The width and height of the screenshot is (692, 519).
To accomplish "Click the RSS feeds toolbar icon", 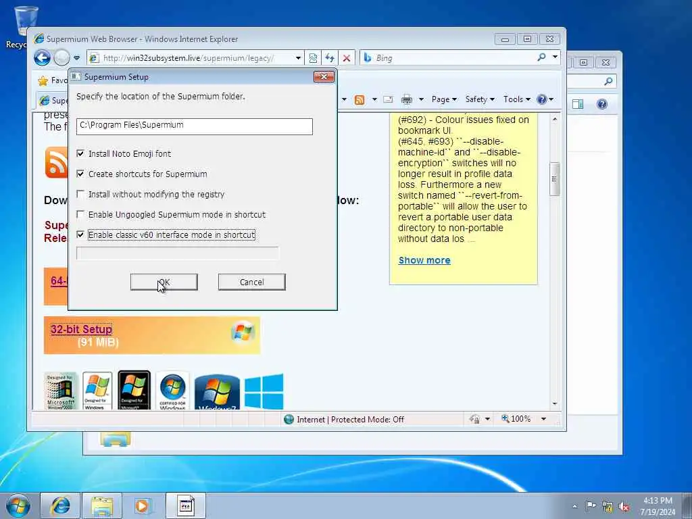I will [x=360, y=100].
